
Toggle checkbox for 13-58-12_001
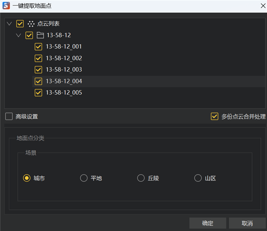tap(38, 47)
